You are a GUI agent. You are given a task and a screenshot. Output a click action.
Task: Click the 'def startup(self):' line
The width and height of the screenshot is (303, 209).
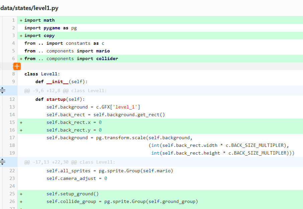(160, 99)
